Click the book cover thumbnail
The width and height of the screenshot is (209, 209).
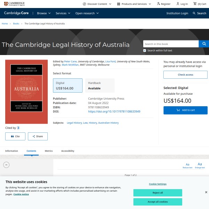(x=26, y=92)
